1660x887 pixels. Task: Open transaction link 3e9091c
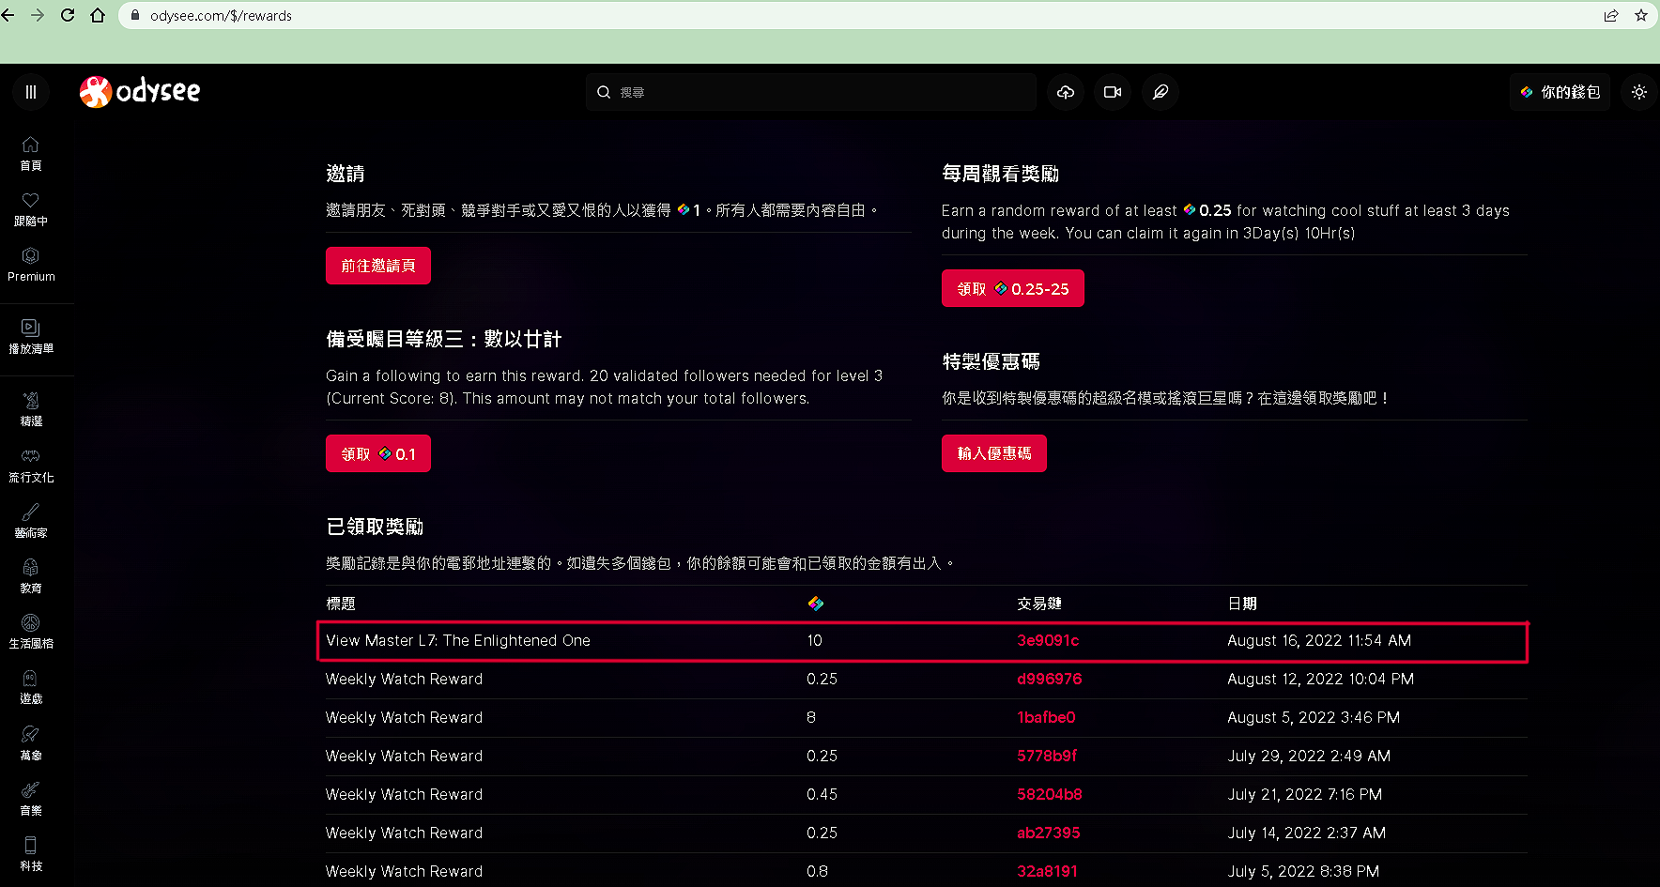[x=1048, y=640]
